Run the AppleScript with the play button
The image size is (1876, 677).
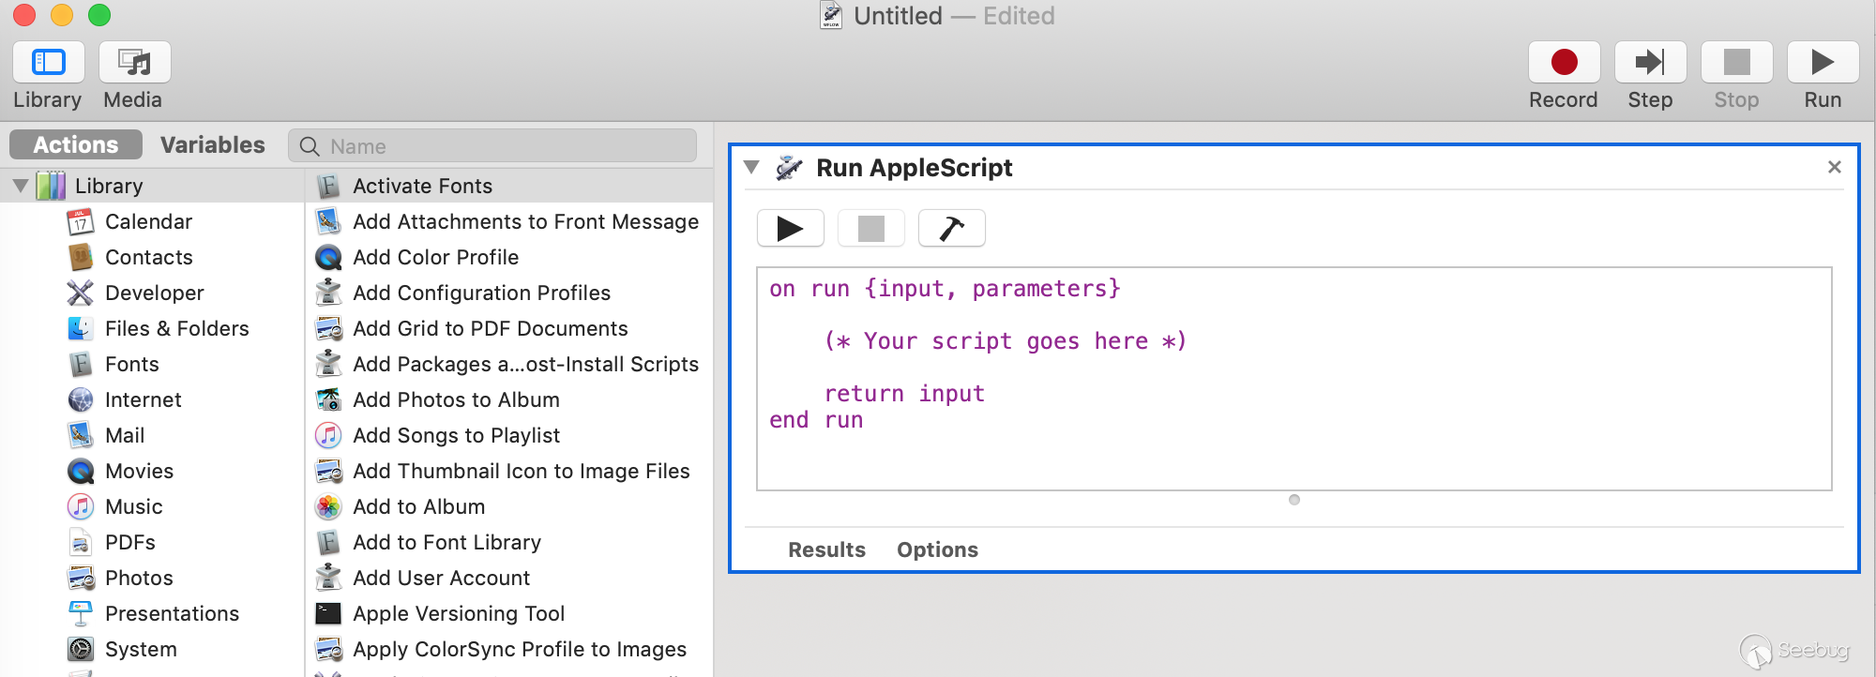790,229
